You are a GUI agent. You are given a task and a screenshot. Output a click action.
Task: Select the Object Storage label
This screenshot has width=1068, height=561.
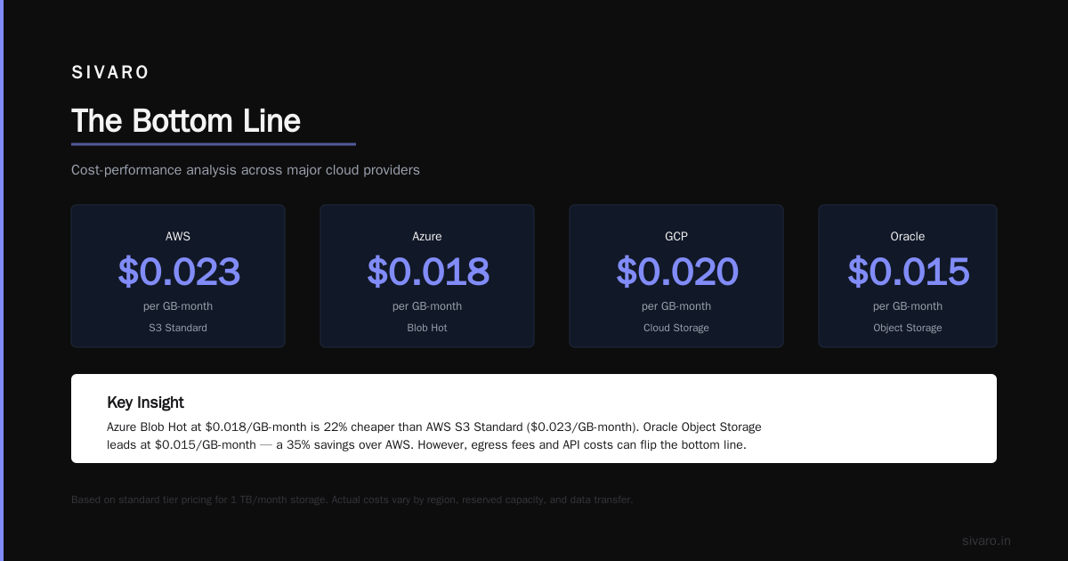908,328
